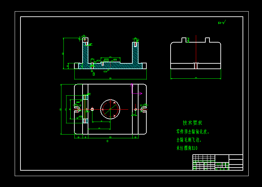Screen dimensions: 262x187
Task: Click the lower hatched block on the left rib in the plan view
Action: [x=85, y=121]
